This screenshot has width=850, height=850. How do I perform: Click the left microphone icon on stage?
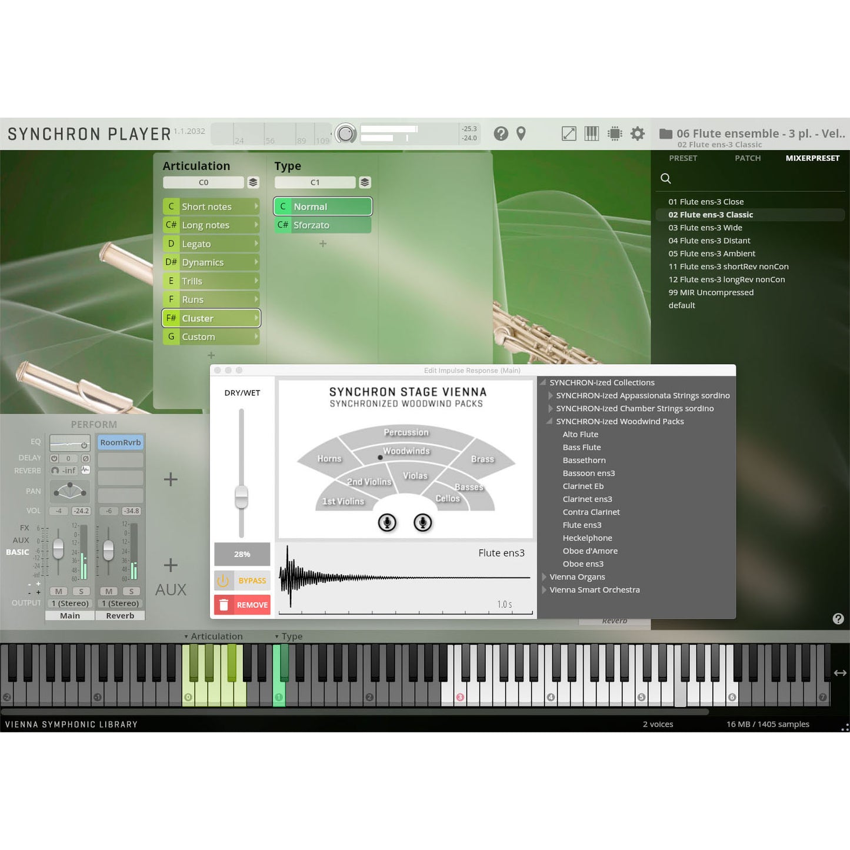tap(387, 522)
